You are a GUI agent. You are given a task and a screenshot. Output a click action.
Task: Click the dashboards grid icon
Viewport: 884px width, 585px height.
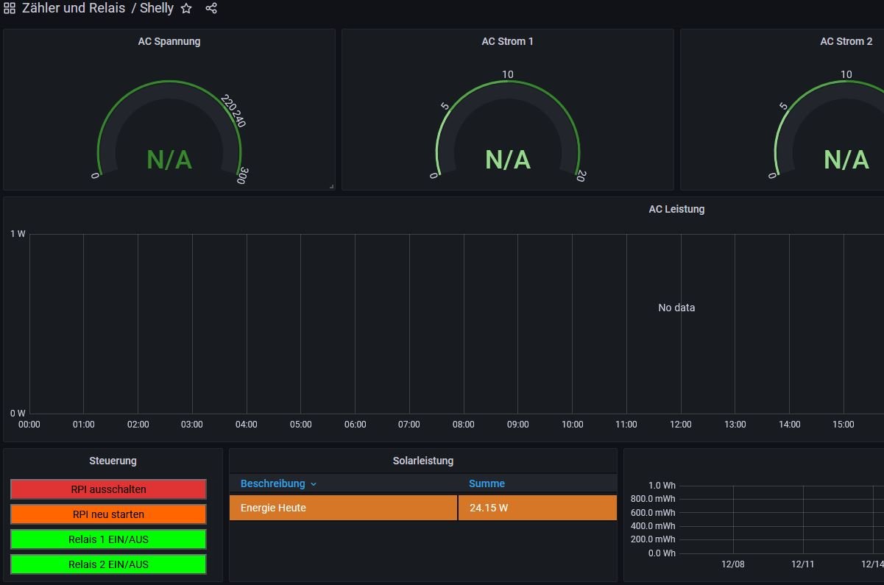click(10, 9)
